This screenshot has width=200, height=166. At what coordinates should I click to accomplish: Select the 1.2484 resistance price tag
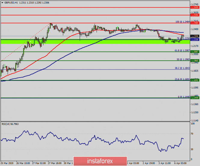pyautogui.click(x=194, y=23)
